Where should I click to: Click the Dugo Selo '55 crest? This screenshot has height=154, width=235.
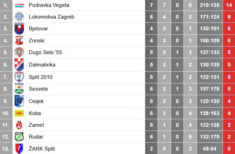pyautogui.click(x=19, y=53)
